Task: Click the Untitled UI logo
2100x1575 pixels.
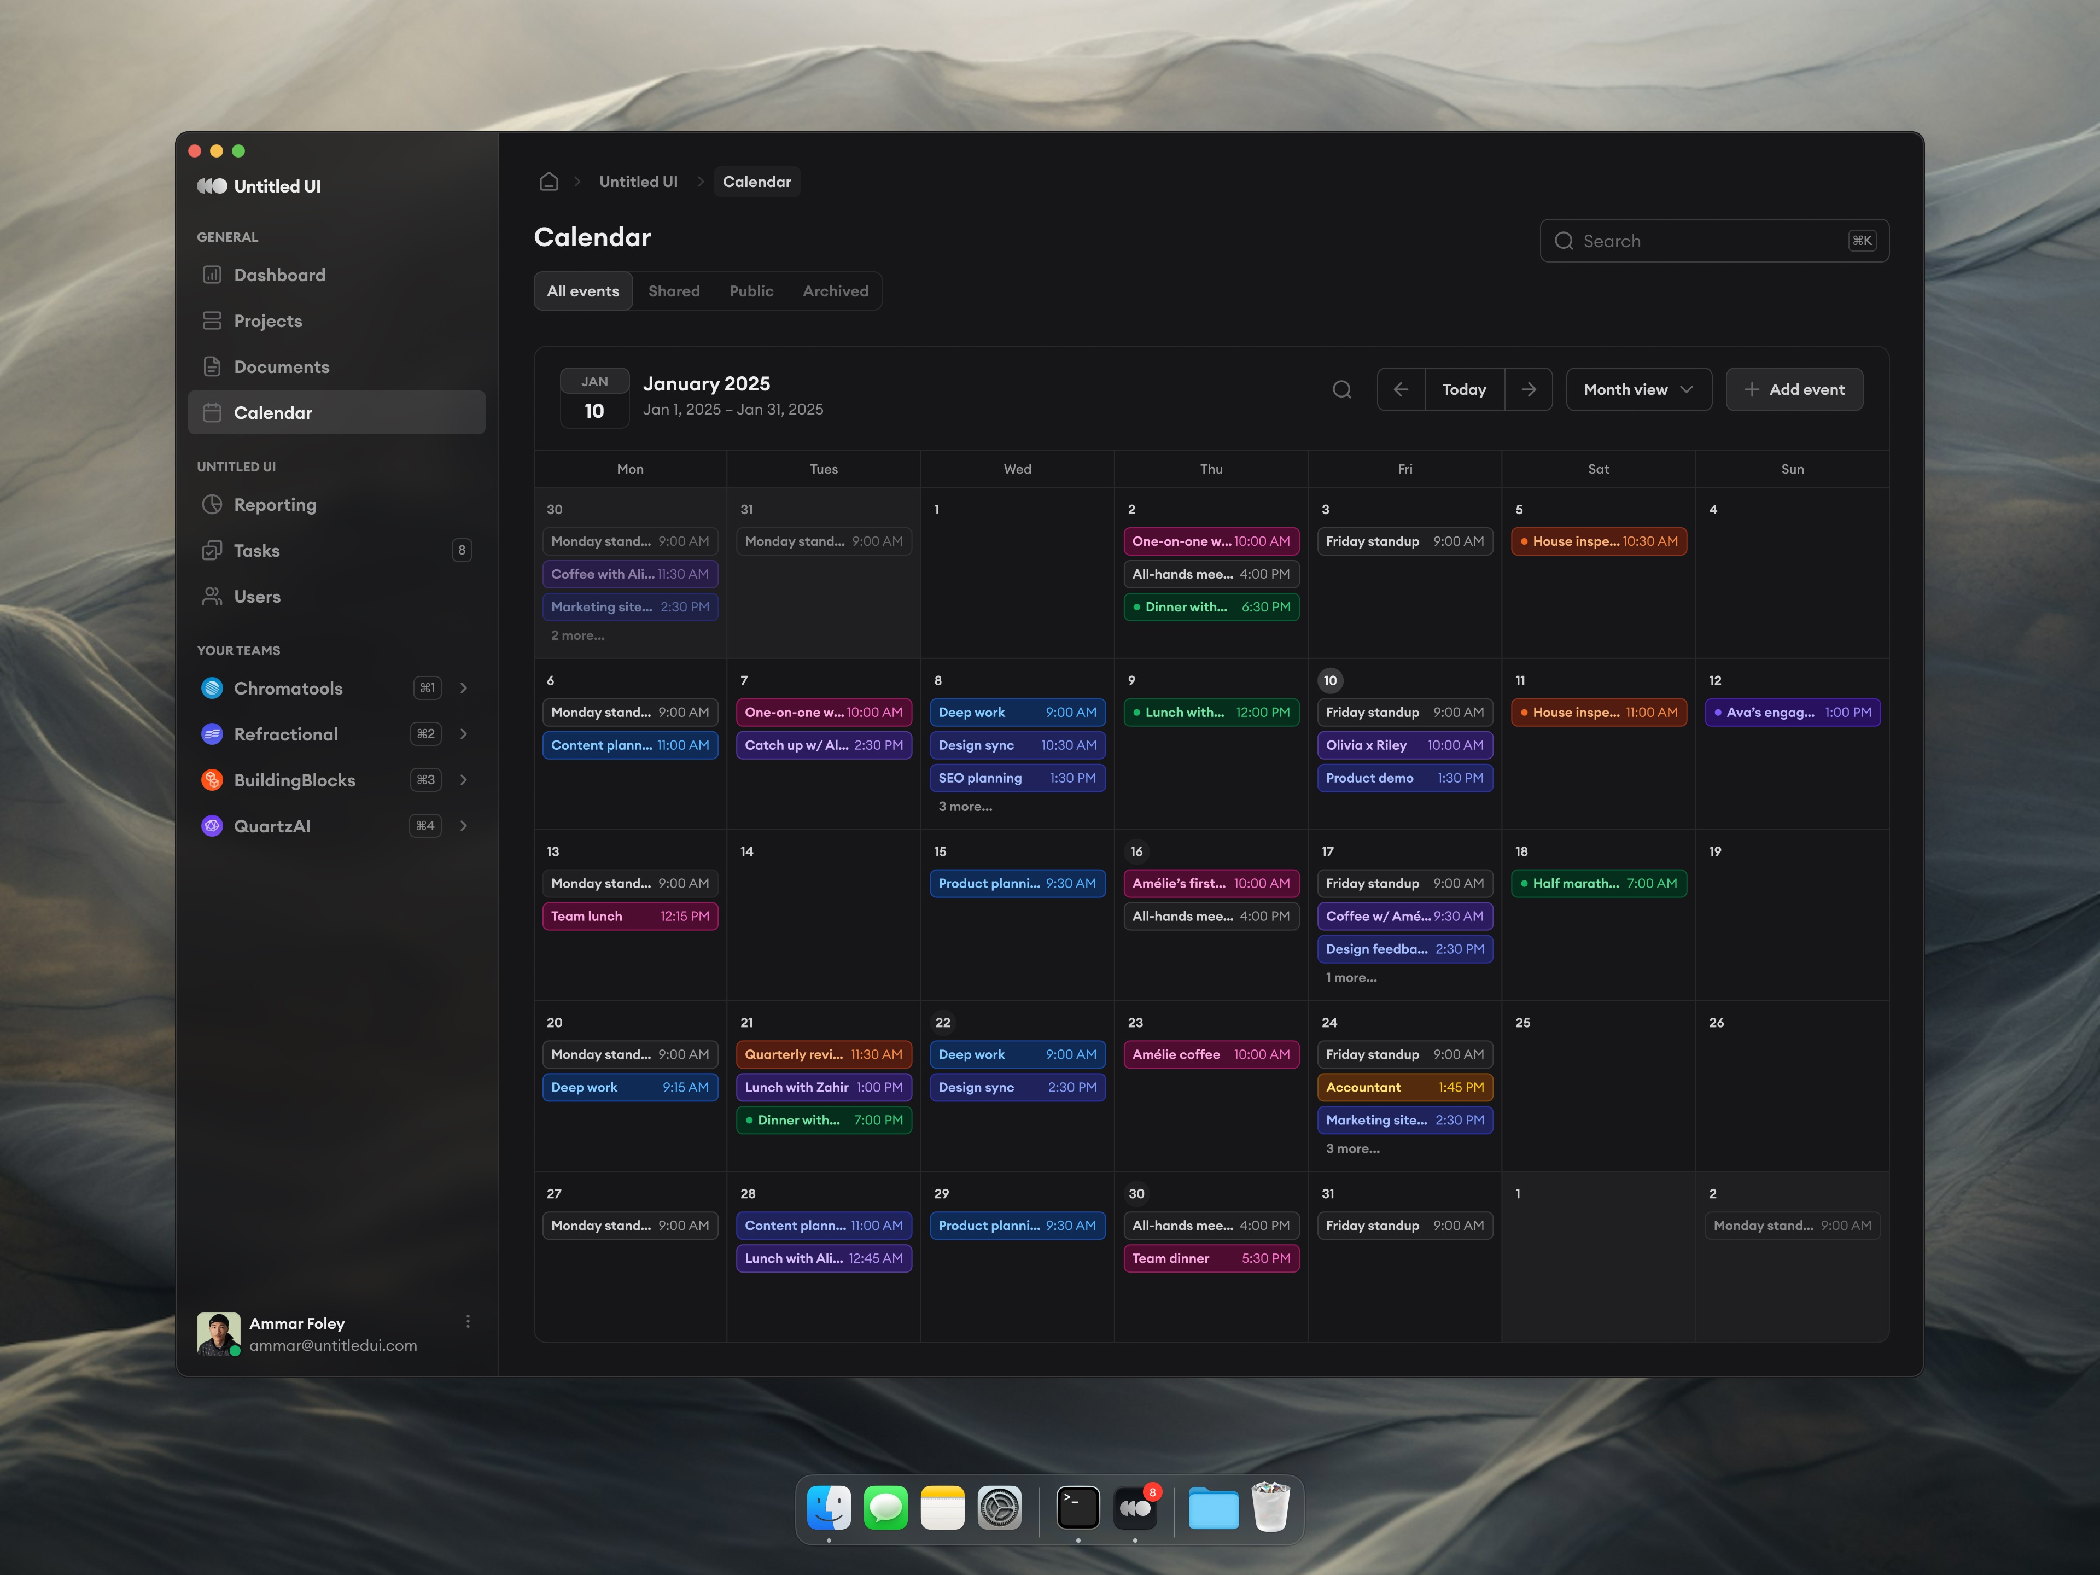Action: [x=258, y=186]
